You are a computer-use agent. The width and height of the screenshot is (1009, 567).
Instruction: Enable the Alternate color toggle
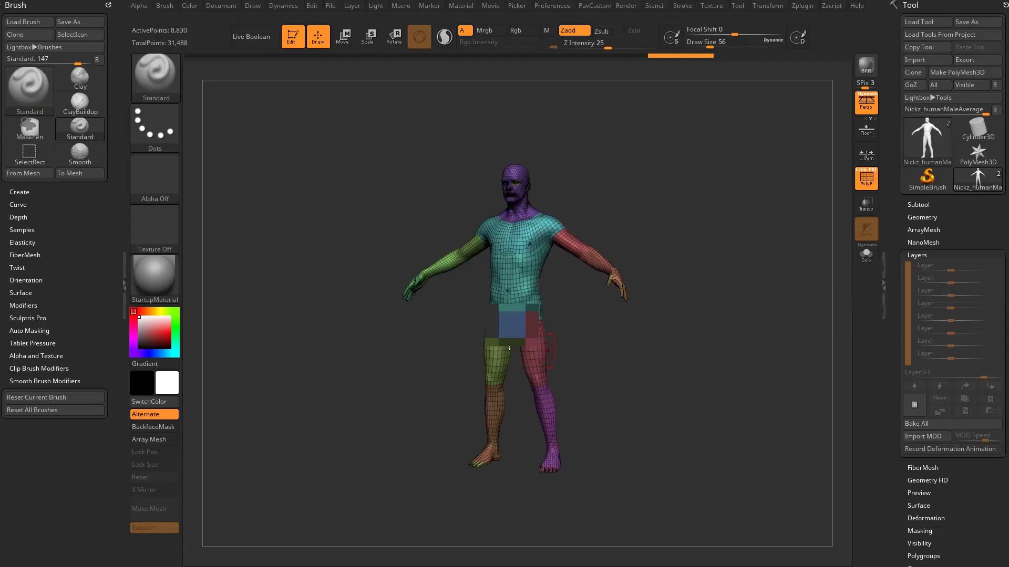153,414
